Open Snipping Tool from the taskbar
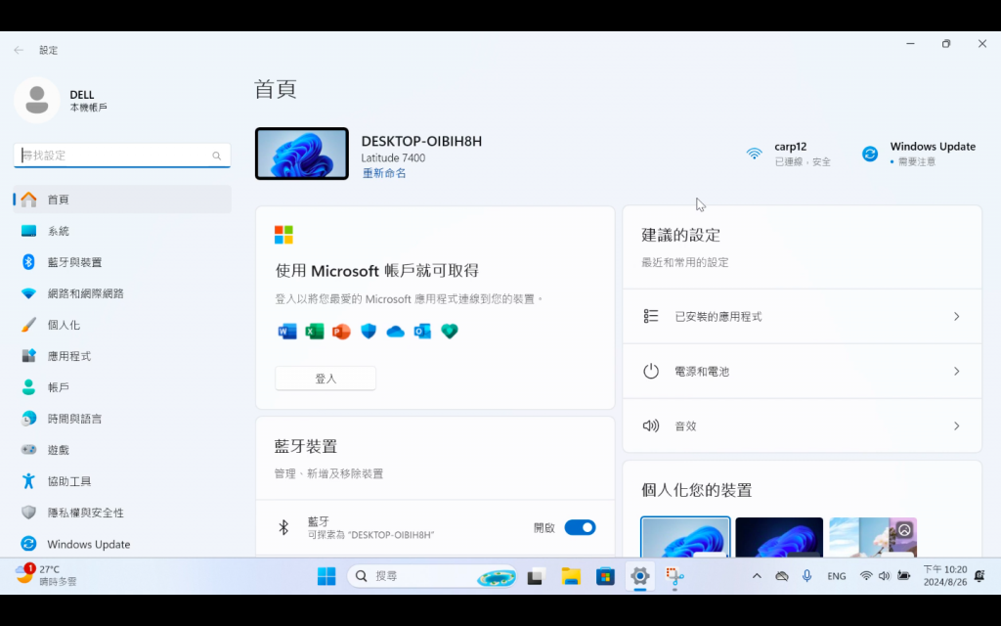1001x626 pixels. 675,576
